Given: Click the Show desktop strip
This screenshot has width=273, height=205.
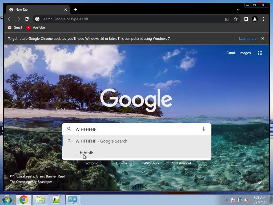Looking at the screenshot, I should point(271,200).
